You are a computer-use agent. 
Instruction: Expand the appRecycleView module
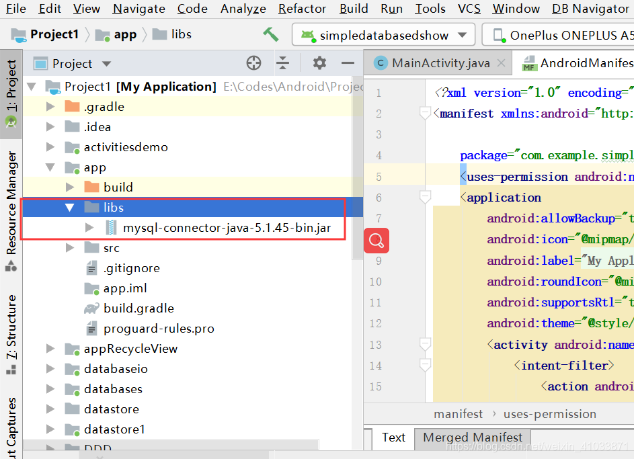click(x=50, y=349)
